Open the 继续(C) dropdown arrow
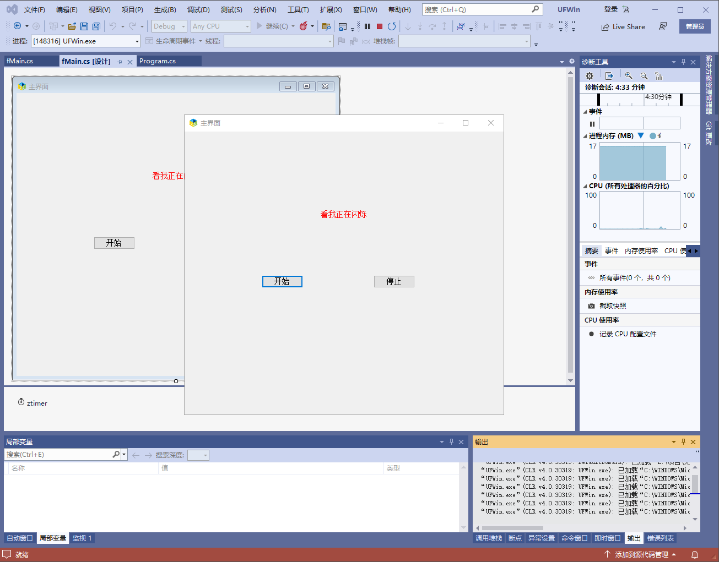Image resolution: width=719 pixels, height=562 pixels. (293, 26)
